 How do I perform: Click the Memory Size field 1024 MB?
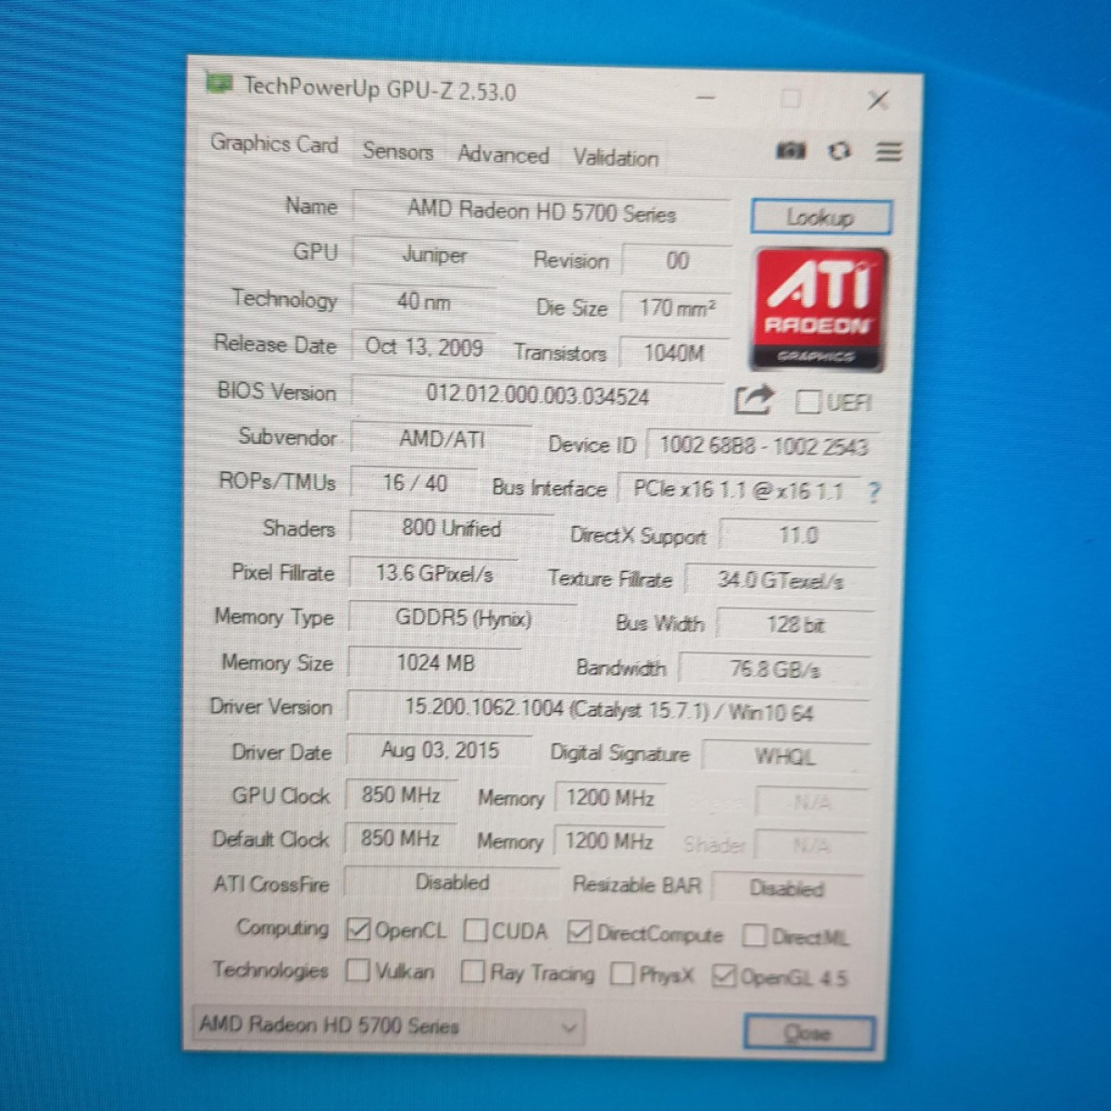tap(435, 663)
